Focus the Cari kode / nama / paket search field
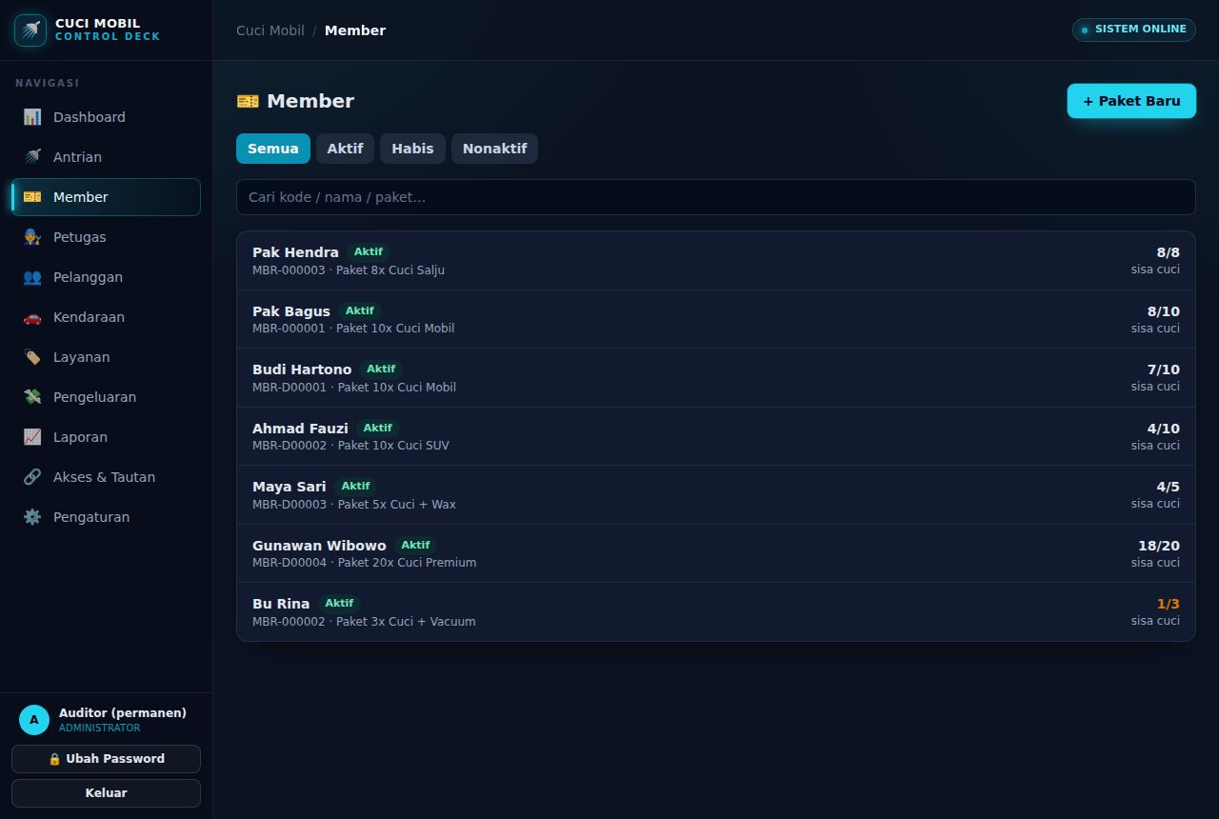Image resolution: width=1219 pixels, height=819 pixels. 716,197
